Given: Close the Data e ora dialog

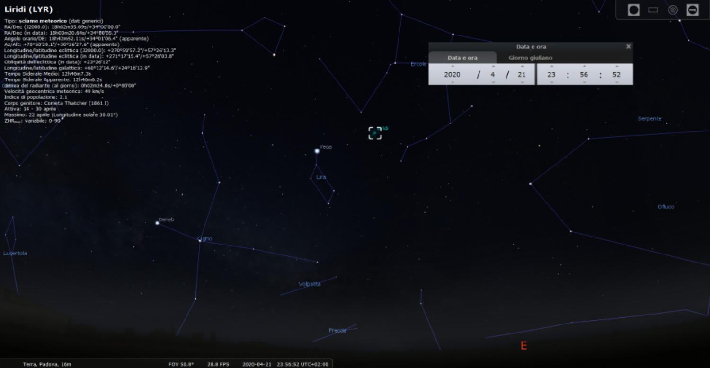Looking at the screenshot, I should point(628,46).
